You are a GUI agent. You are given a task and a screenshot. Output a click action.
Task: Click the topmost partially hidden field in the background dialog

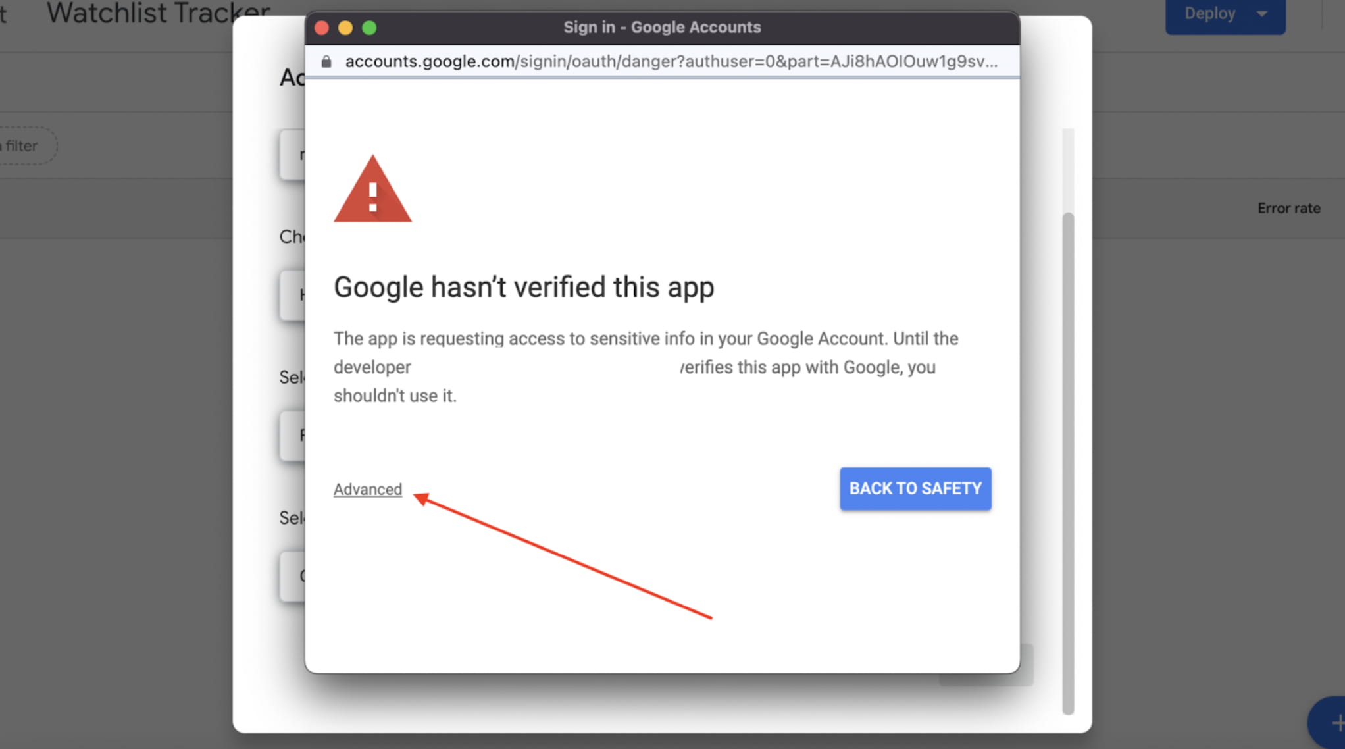pyautogui.click(x=293, y=155)
